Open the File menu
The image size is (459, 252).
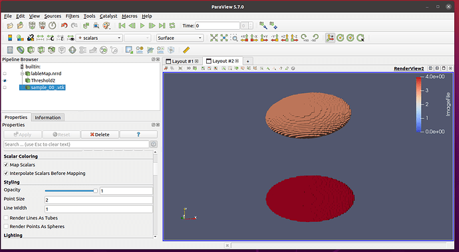(x=8, y=16)
